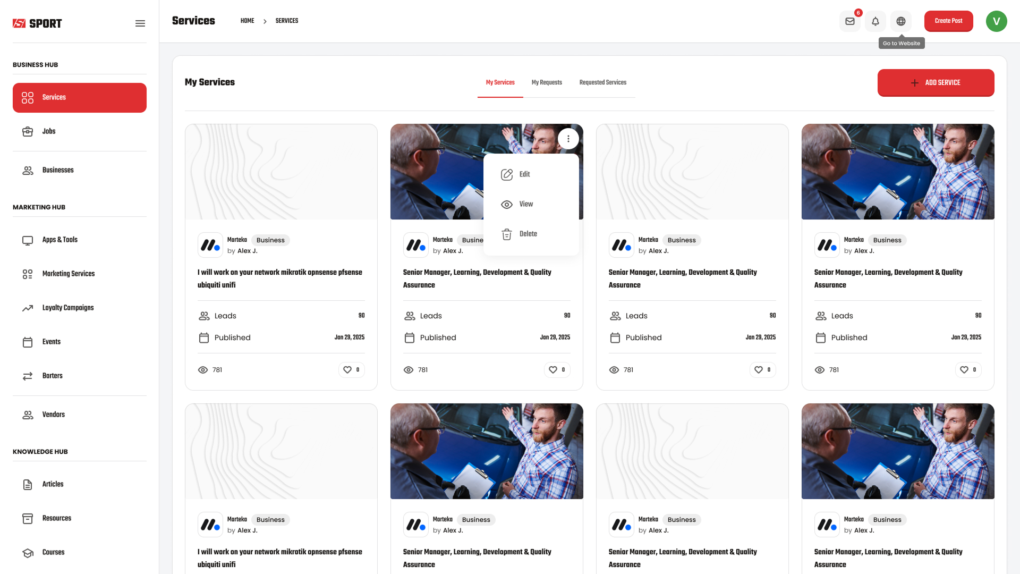Click the Sport logo
The image size is (1020, 574).
37,23
